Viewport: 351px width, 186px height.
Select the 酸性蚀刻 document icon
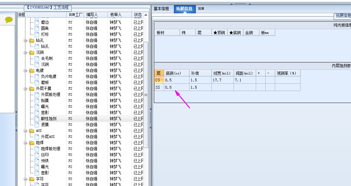point(37,119)
